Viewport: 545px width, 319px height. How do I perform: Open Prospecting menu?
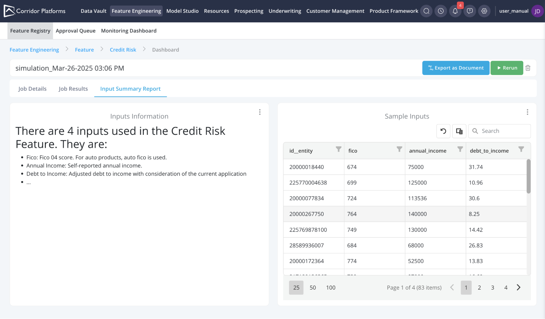(x=249, y=11)
